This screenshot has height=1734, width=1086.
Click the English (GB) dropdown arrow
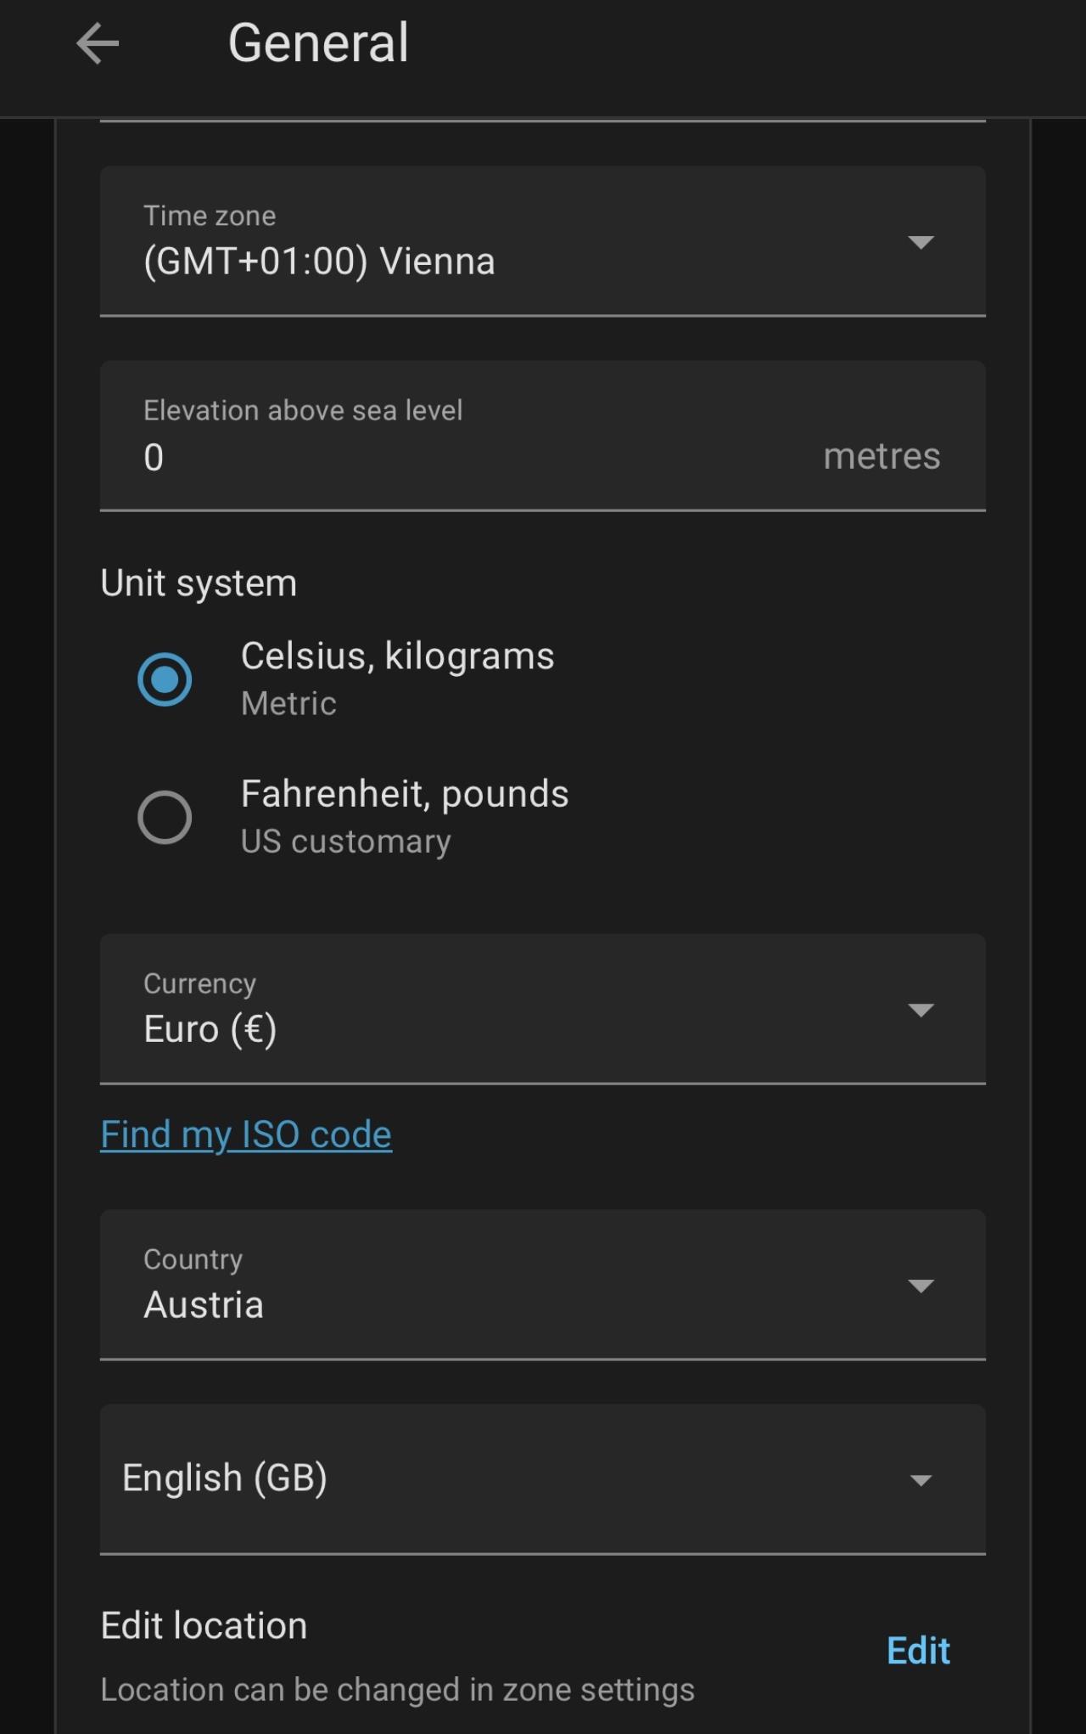coord(921,1480)
